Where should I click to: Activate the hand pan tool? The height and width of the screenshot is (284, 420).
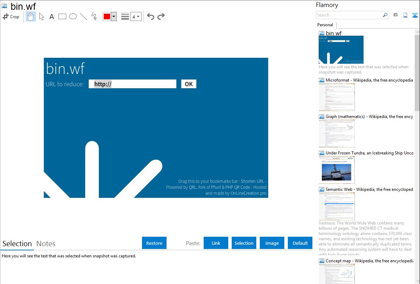click(31, 16)
